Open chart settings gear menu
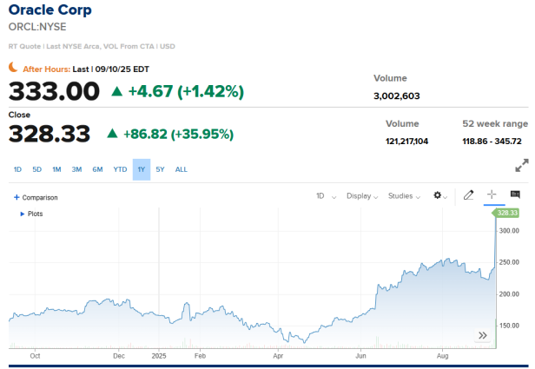 [x=438, y=196]
